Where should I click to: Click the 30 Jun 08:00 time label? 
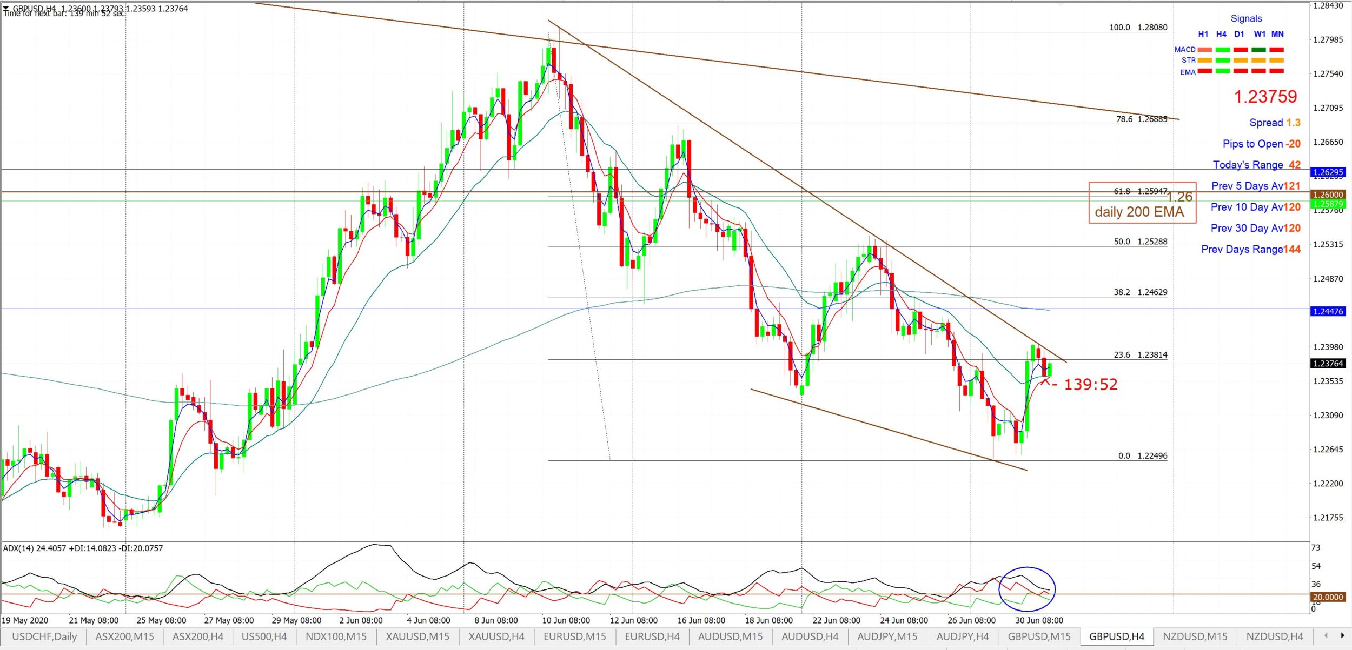[1039, 620]
